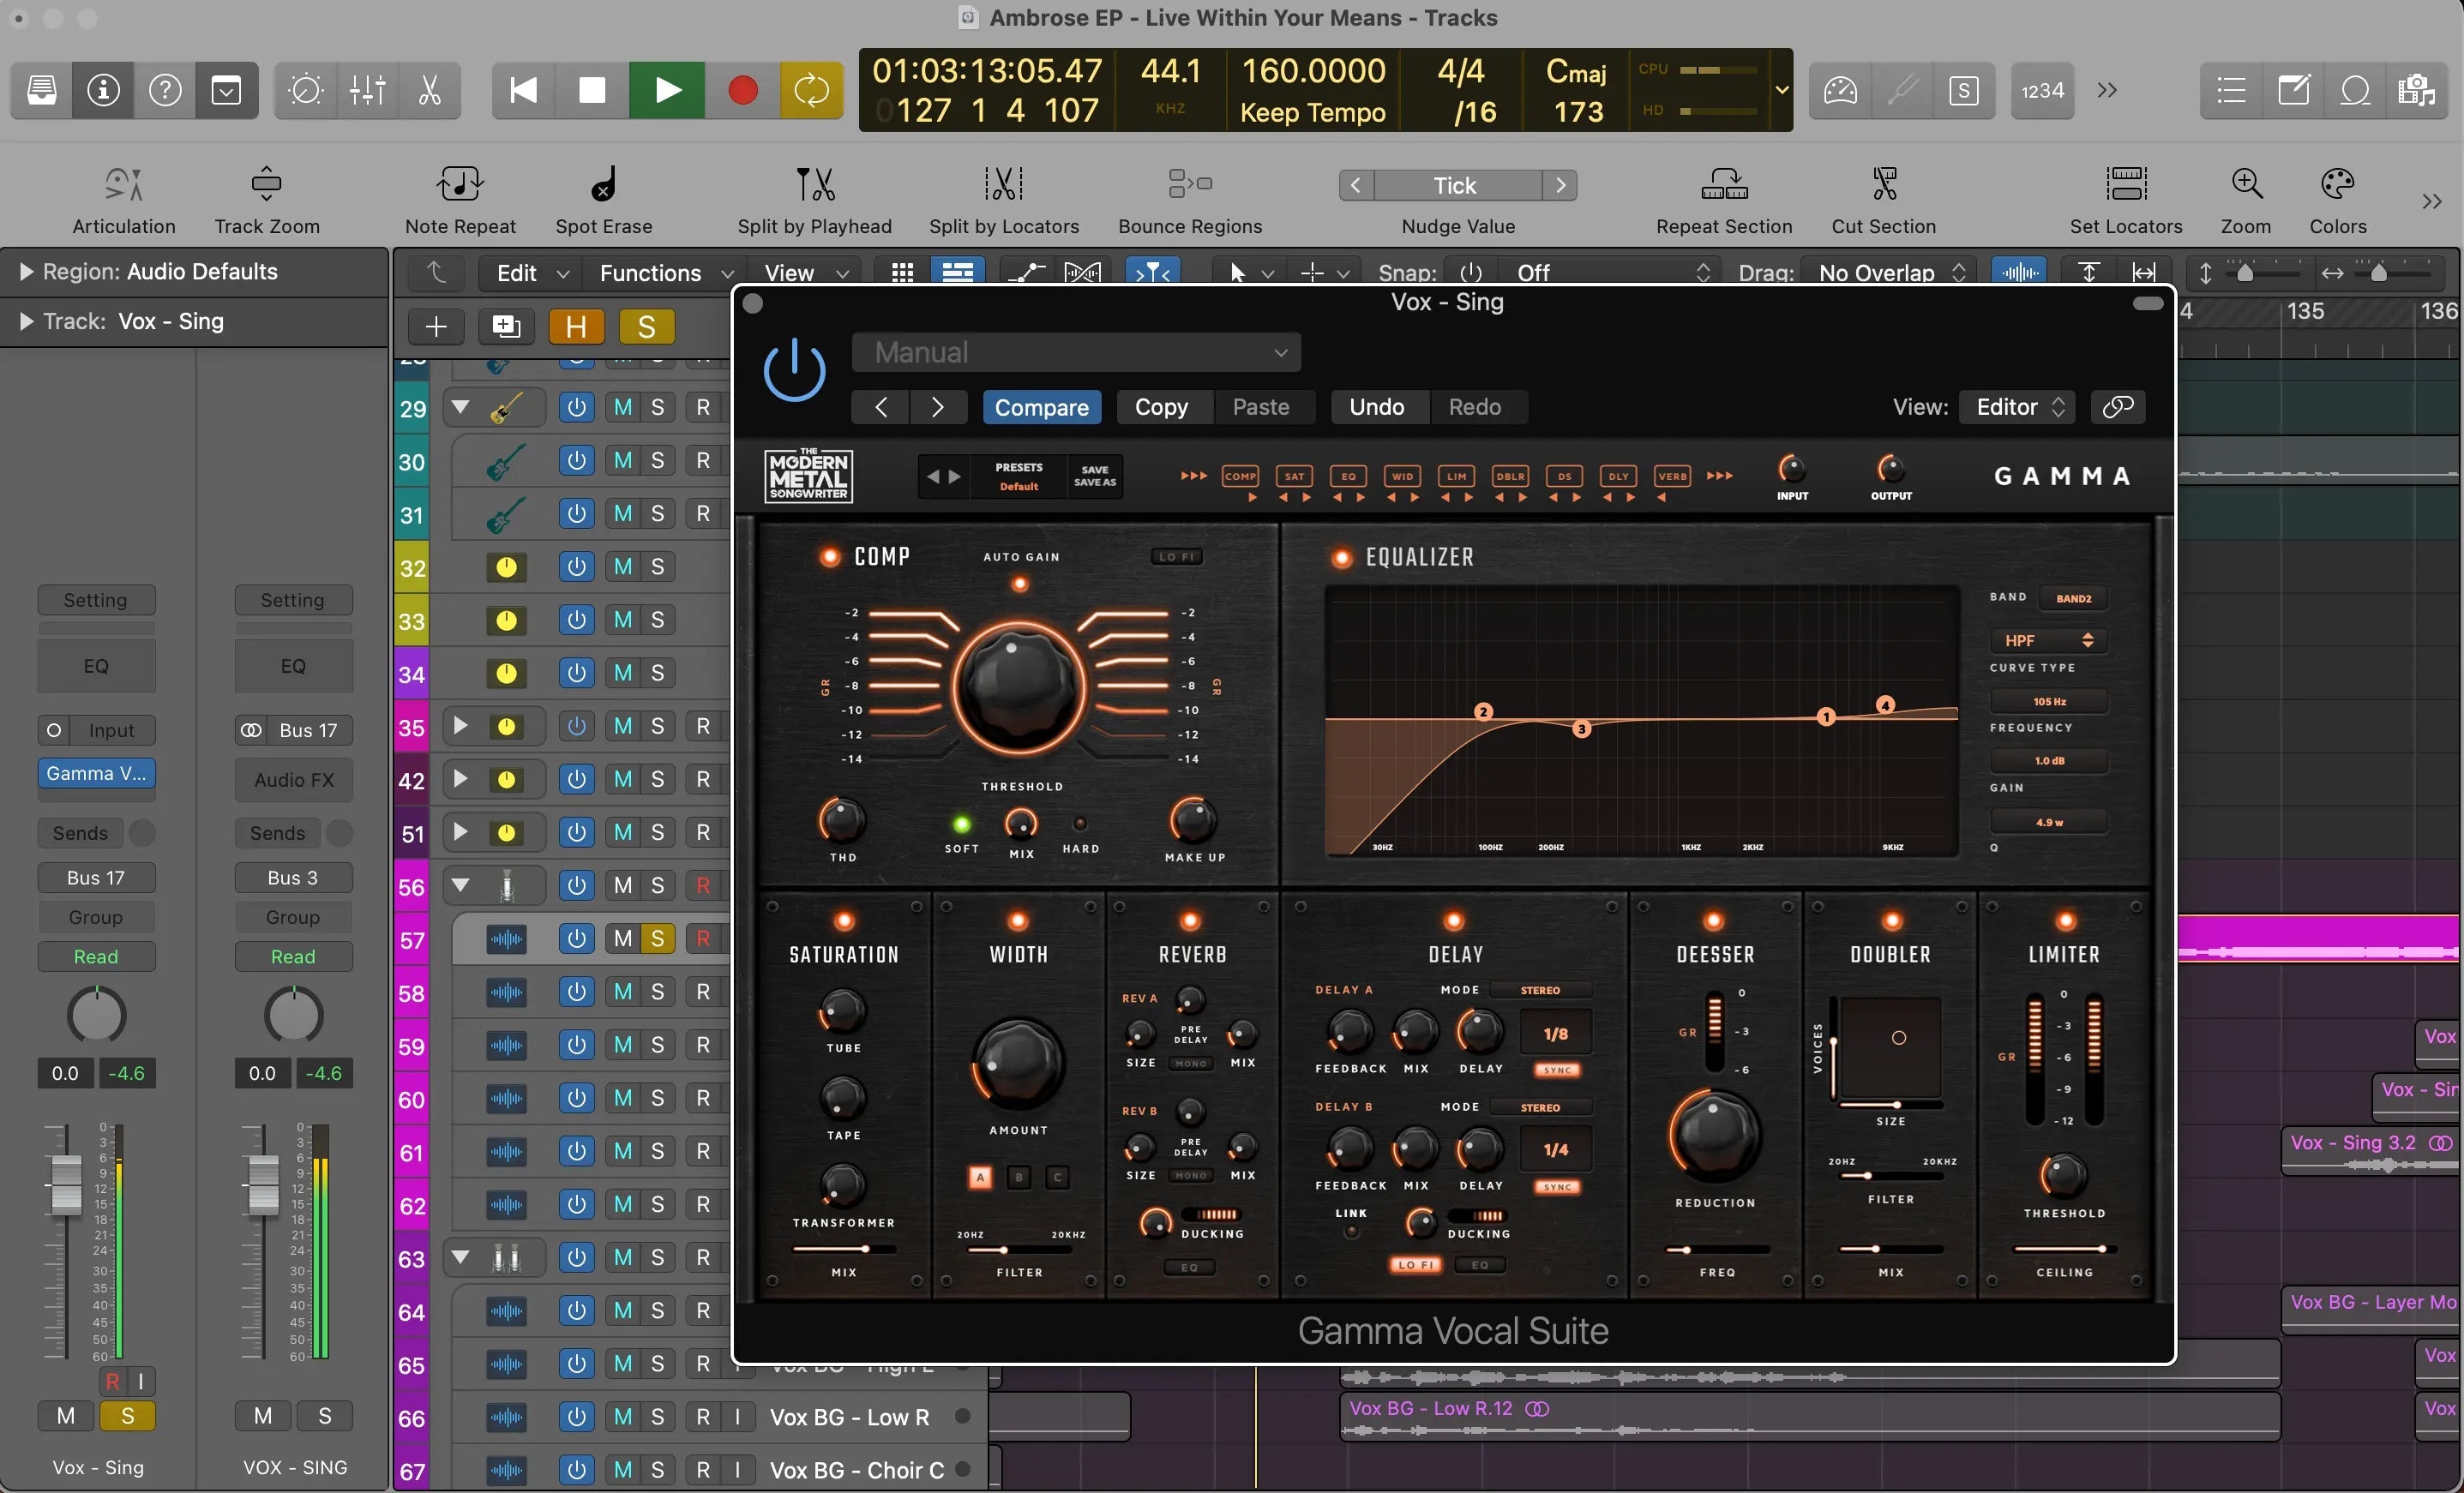Click the Repeat Section icon
Screen dimensions: 2464x1493
[1723, 185]
